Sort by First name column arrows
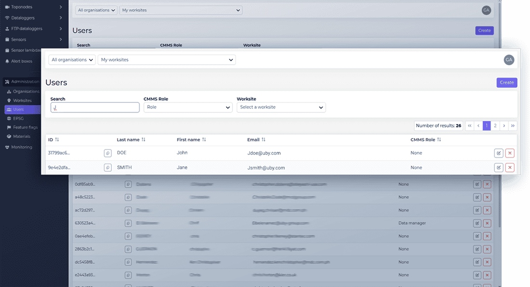 204,139
